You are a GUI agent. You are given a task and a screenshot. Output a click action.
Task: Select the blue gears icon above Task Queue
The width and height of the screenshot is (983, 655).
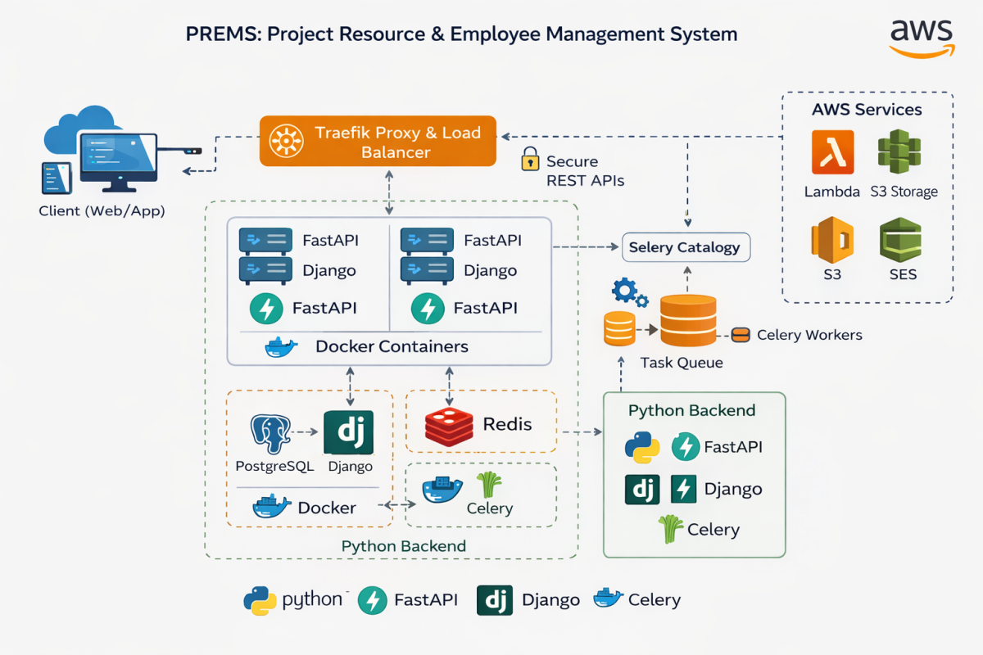pyautogui.click(x=629, y=293)
